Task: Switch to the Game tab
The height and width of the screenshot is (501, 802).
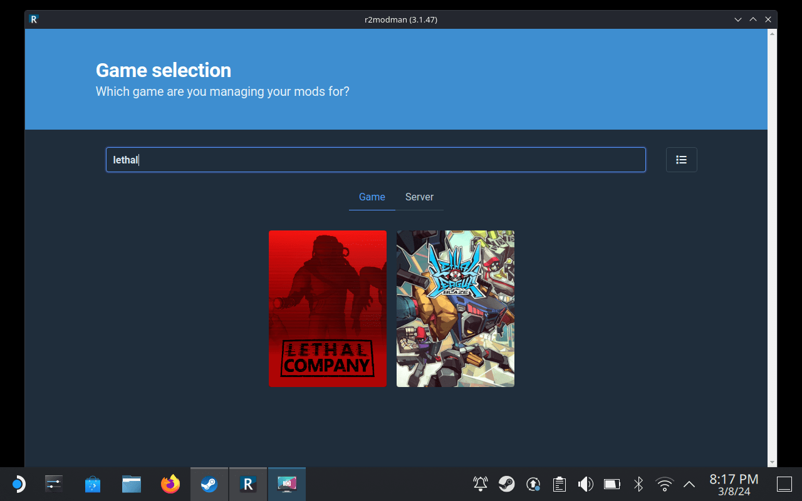Action: [372, 197]
